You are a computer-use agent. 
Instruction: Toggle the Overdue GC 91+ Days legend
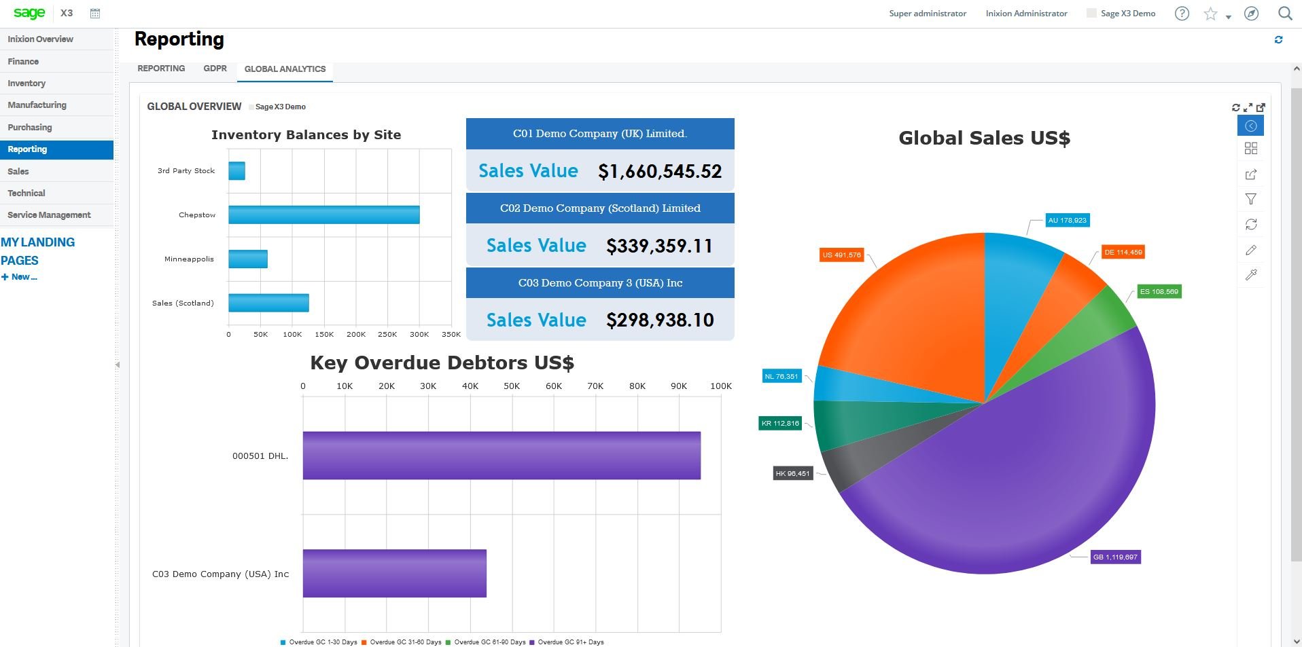click(567, 642)
